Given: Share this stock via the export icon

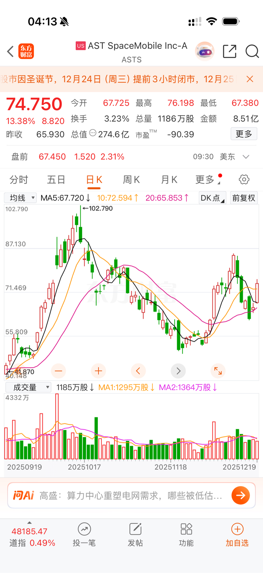Looking at the screenshot, I should [229, 51].
